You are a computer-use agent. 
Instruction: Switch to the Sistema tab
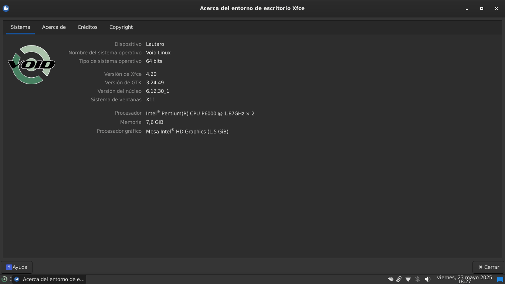[20, 27]
